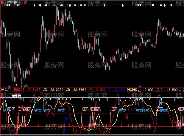
Task: Click the left magenta triangle below price chart
Action: pos(9,86)
